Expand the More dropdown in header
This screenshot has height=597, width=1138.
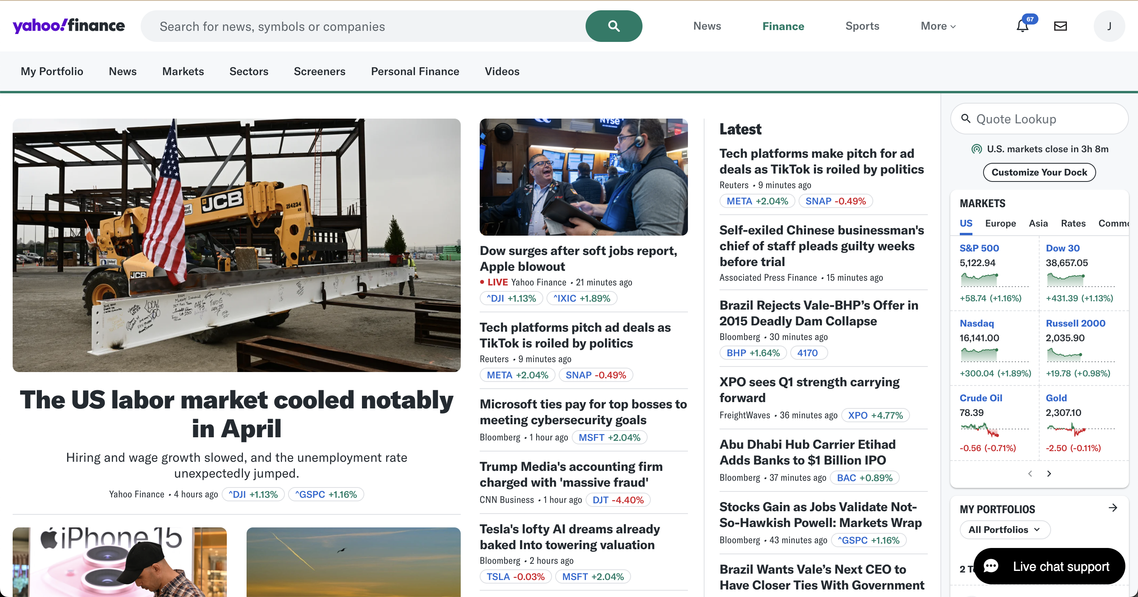tap(938, 26)
